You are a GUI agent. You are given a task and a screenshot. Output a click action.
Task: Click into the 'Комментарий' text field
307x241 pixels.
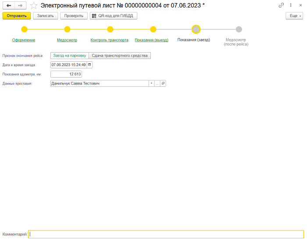(166, 234)
